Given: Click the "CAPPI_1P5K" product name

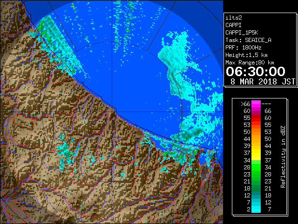Looking at the screenshot, I should click(242, 33).
